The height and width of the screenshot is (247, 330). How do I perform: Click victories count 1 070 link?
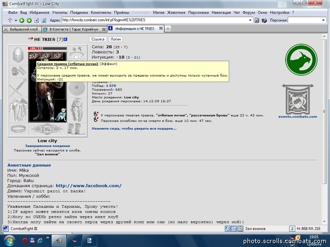click(x=111, y=86)
